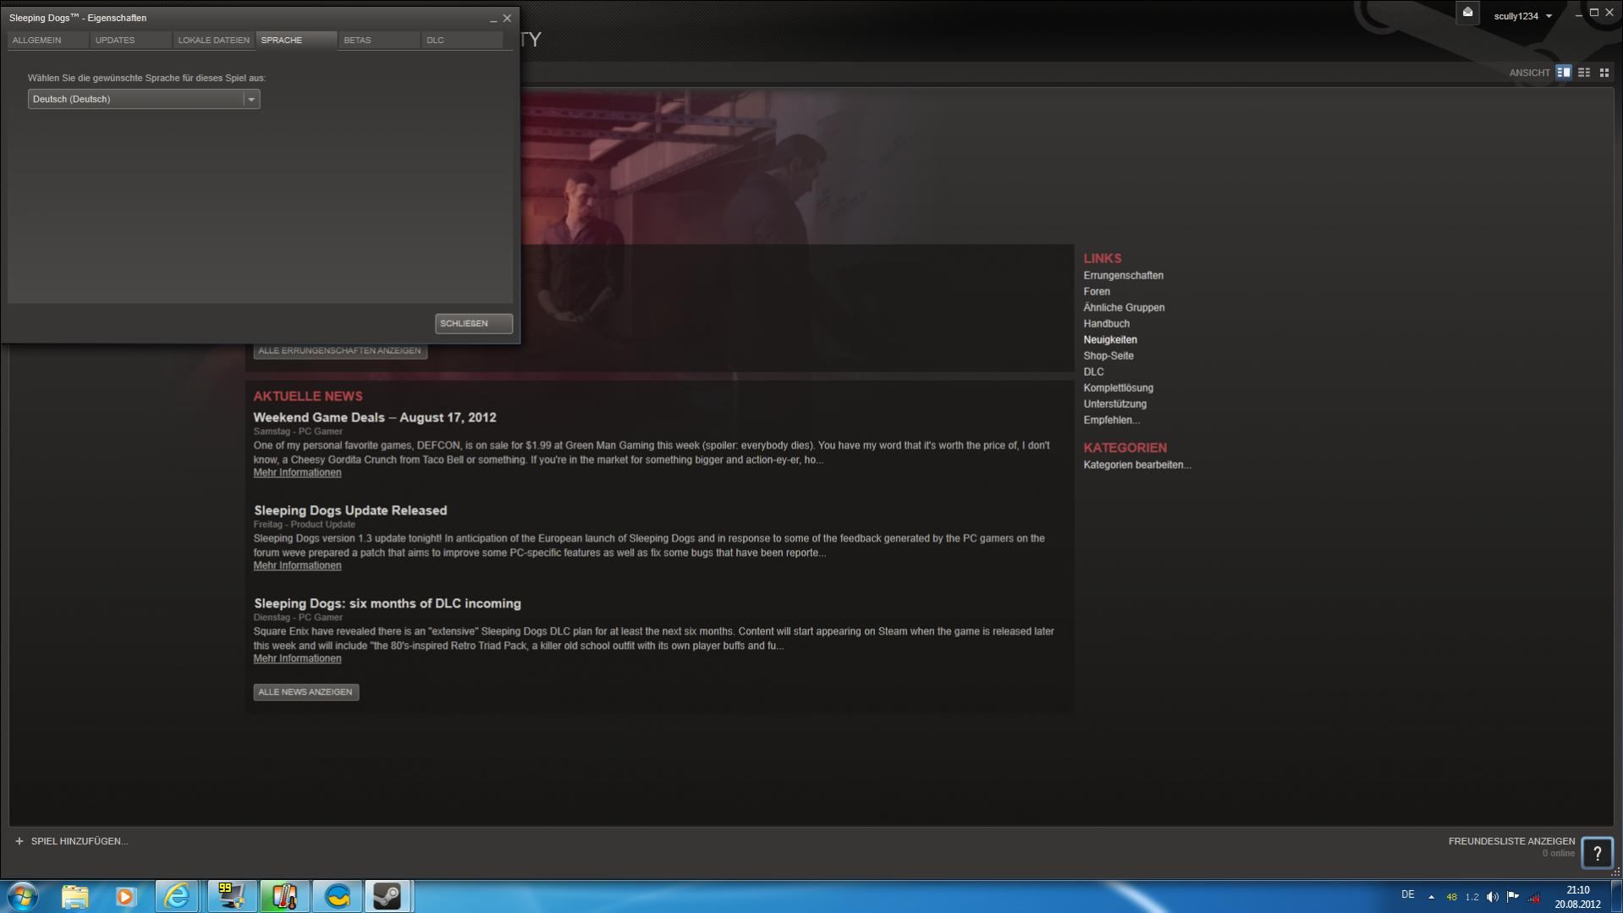The image size is (1623, 913).
Task: Open the Steam inbox envelope icon
Action: click(x=1467, y=13)
